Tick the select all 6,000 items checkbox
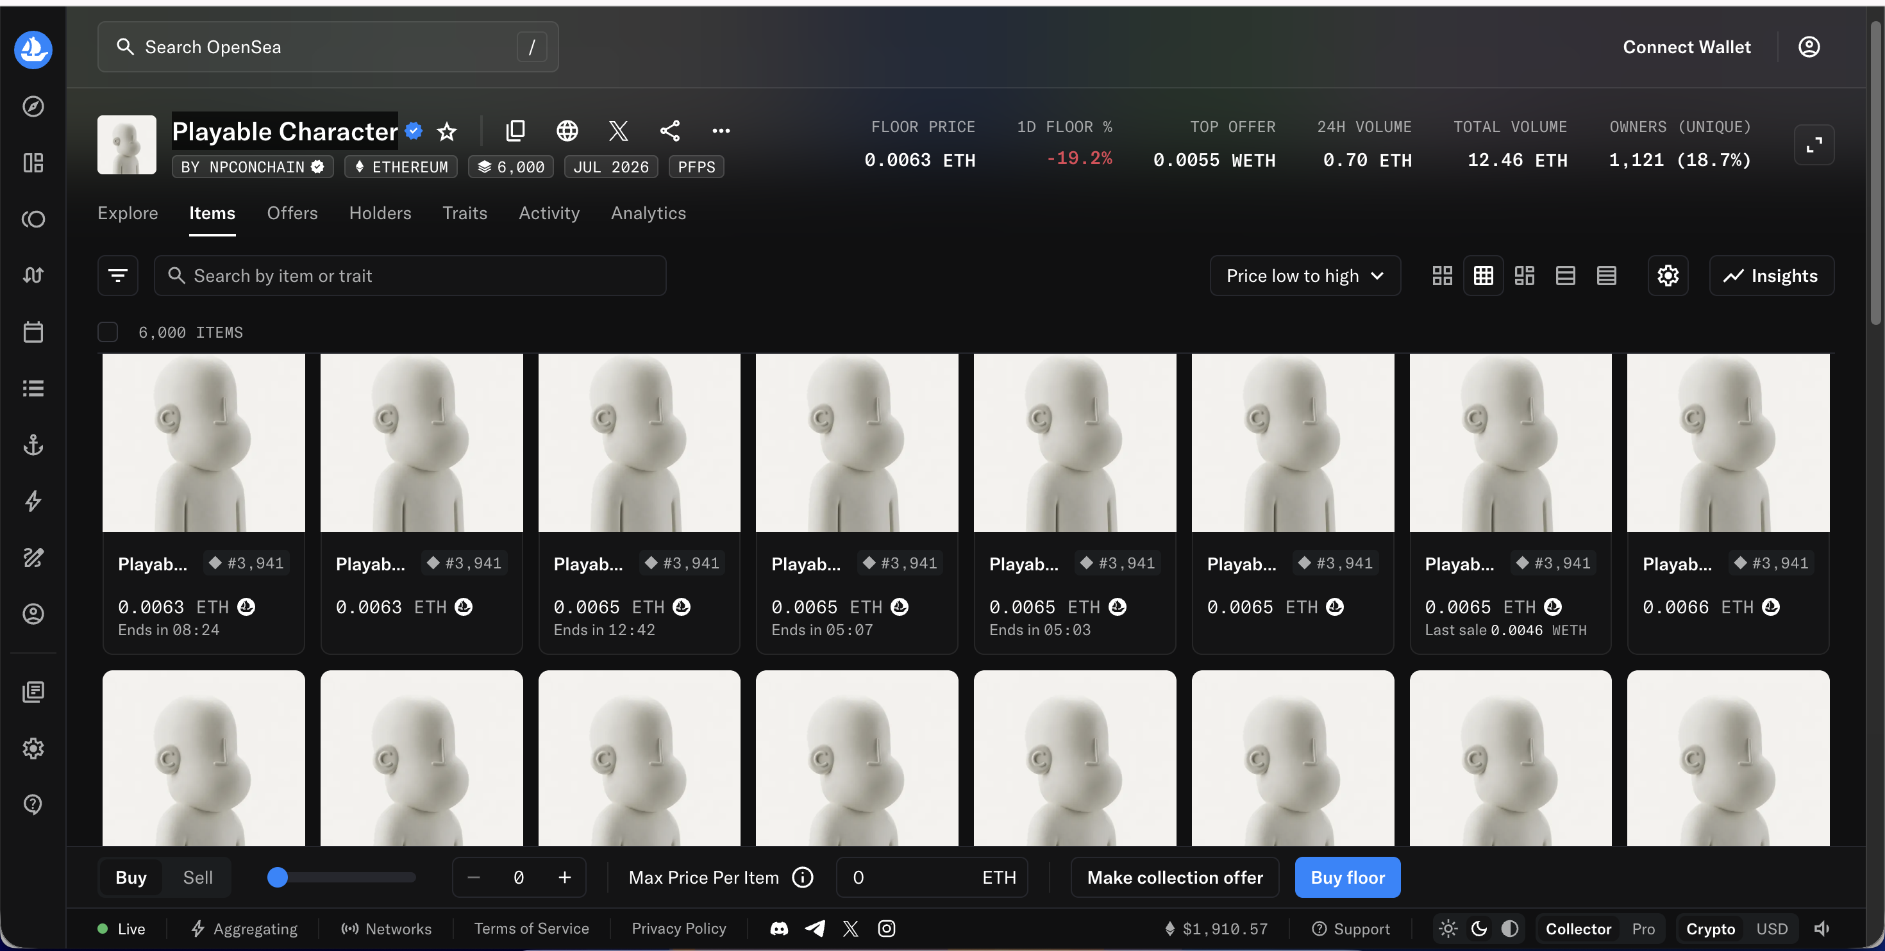This screenshot has width=1885, height=951. tap(108, 332)
